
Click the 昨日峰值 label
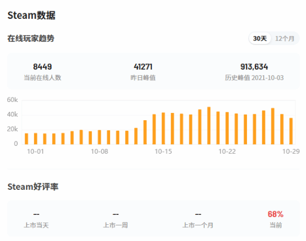[143, 78]
